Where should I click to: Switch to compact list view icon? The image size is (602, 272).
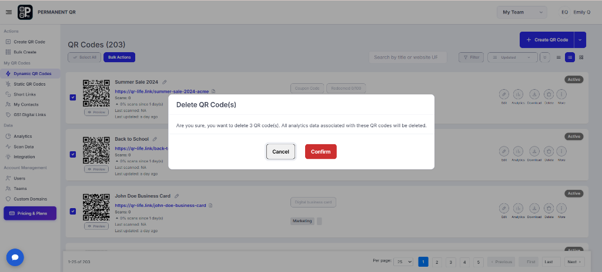(x=558, y=57)
